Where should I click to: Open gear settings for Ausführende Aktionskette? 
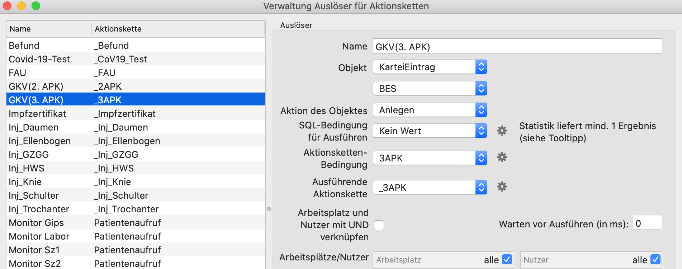tap(502, 187)
